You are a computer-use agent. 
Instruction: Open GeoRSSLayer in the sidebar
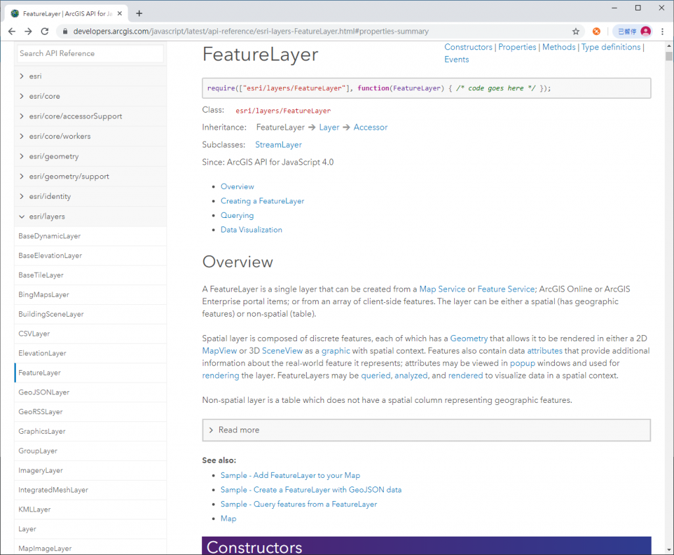tap(90, 412)
